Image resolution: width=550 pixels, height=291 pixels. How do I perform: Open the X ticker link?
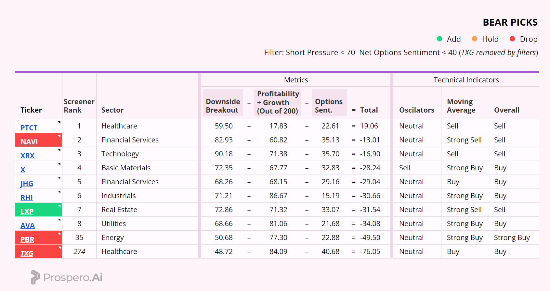click(x=23, y=170)
